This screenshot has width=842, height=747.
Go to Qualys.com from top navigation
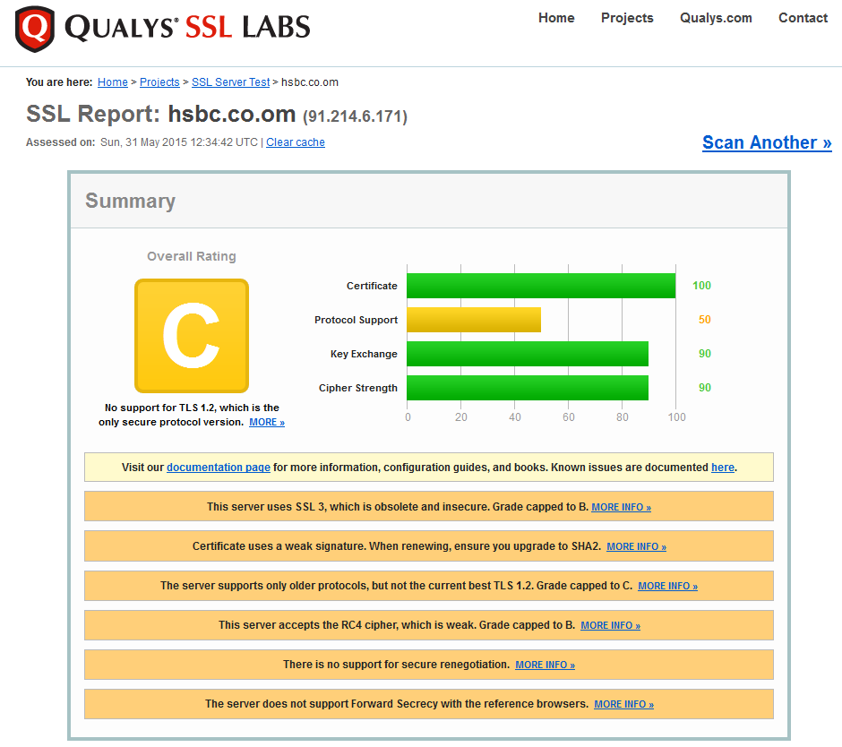[x=716, y=18]
